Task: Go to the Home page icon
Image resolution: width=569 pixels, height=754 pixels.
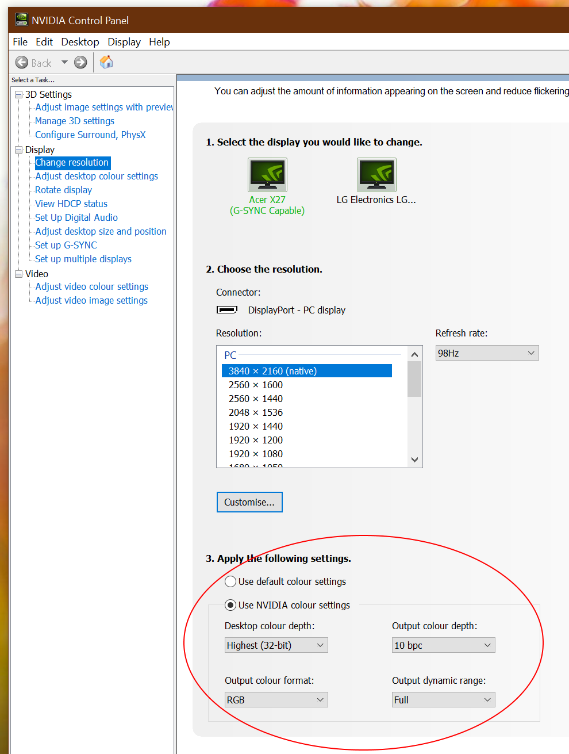Action: (106, 62)
